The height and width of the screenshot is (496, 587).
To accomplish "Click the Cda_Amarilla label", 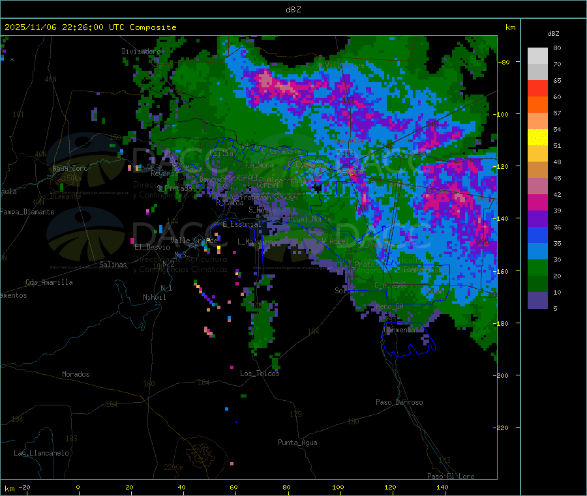I will tap(49, 282).
